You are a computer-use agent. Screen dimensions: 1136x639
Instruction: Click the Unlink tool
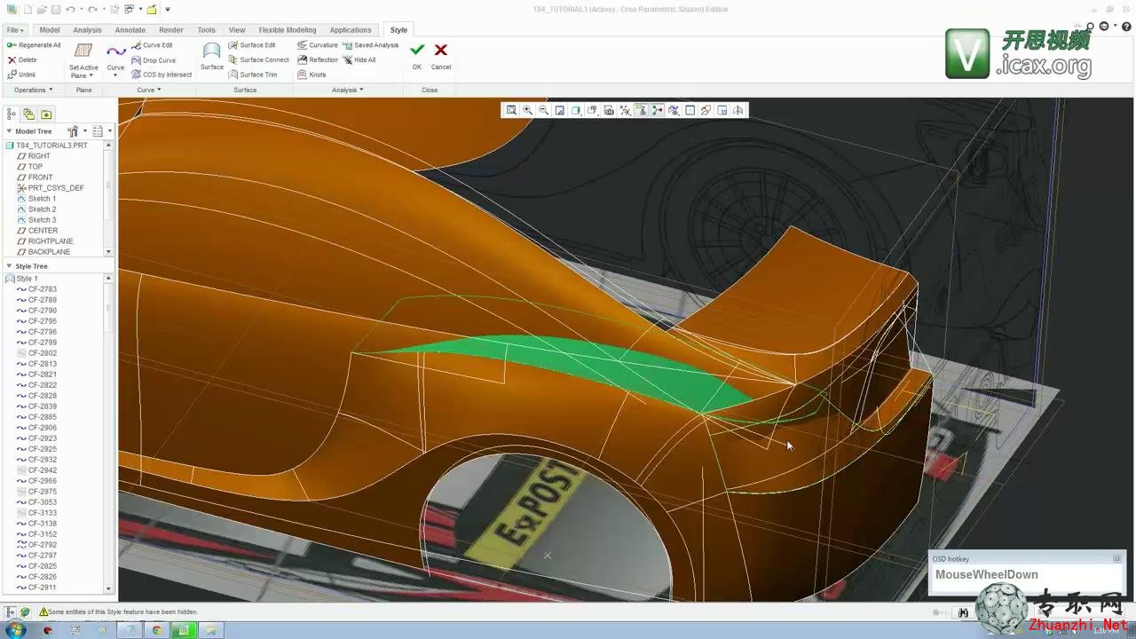coord(22,75)
